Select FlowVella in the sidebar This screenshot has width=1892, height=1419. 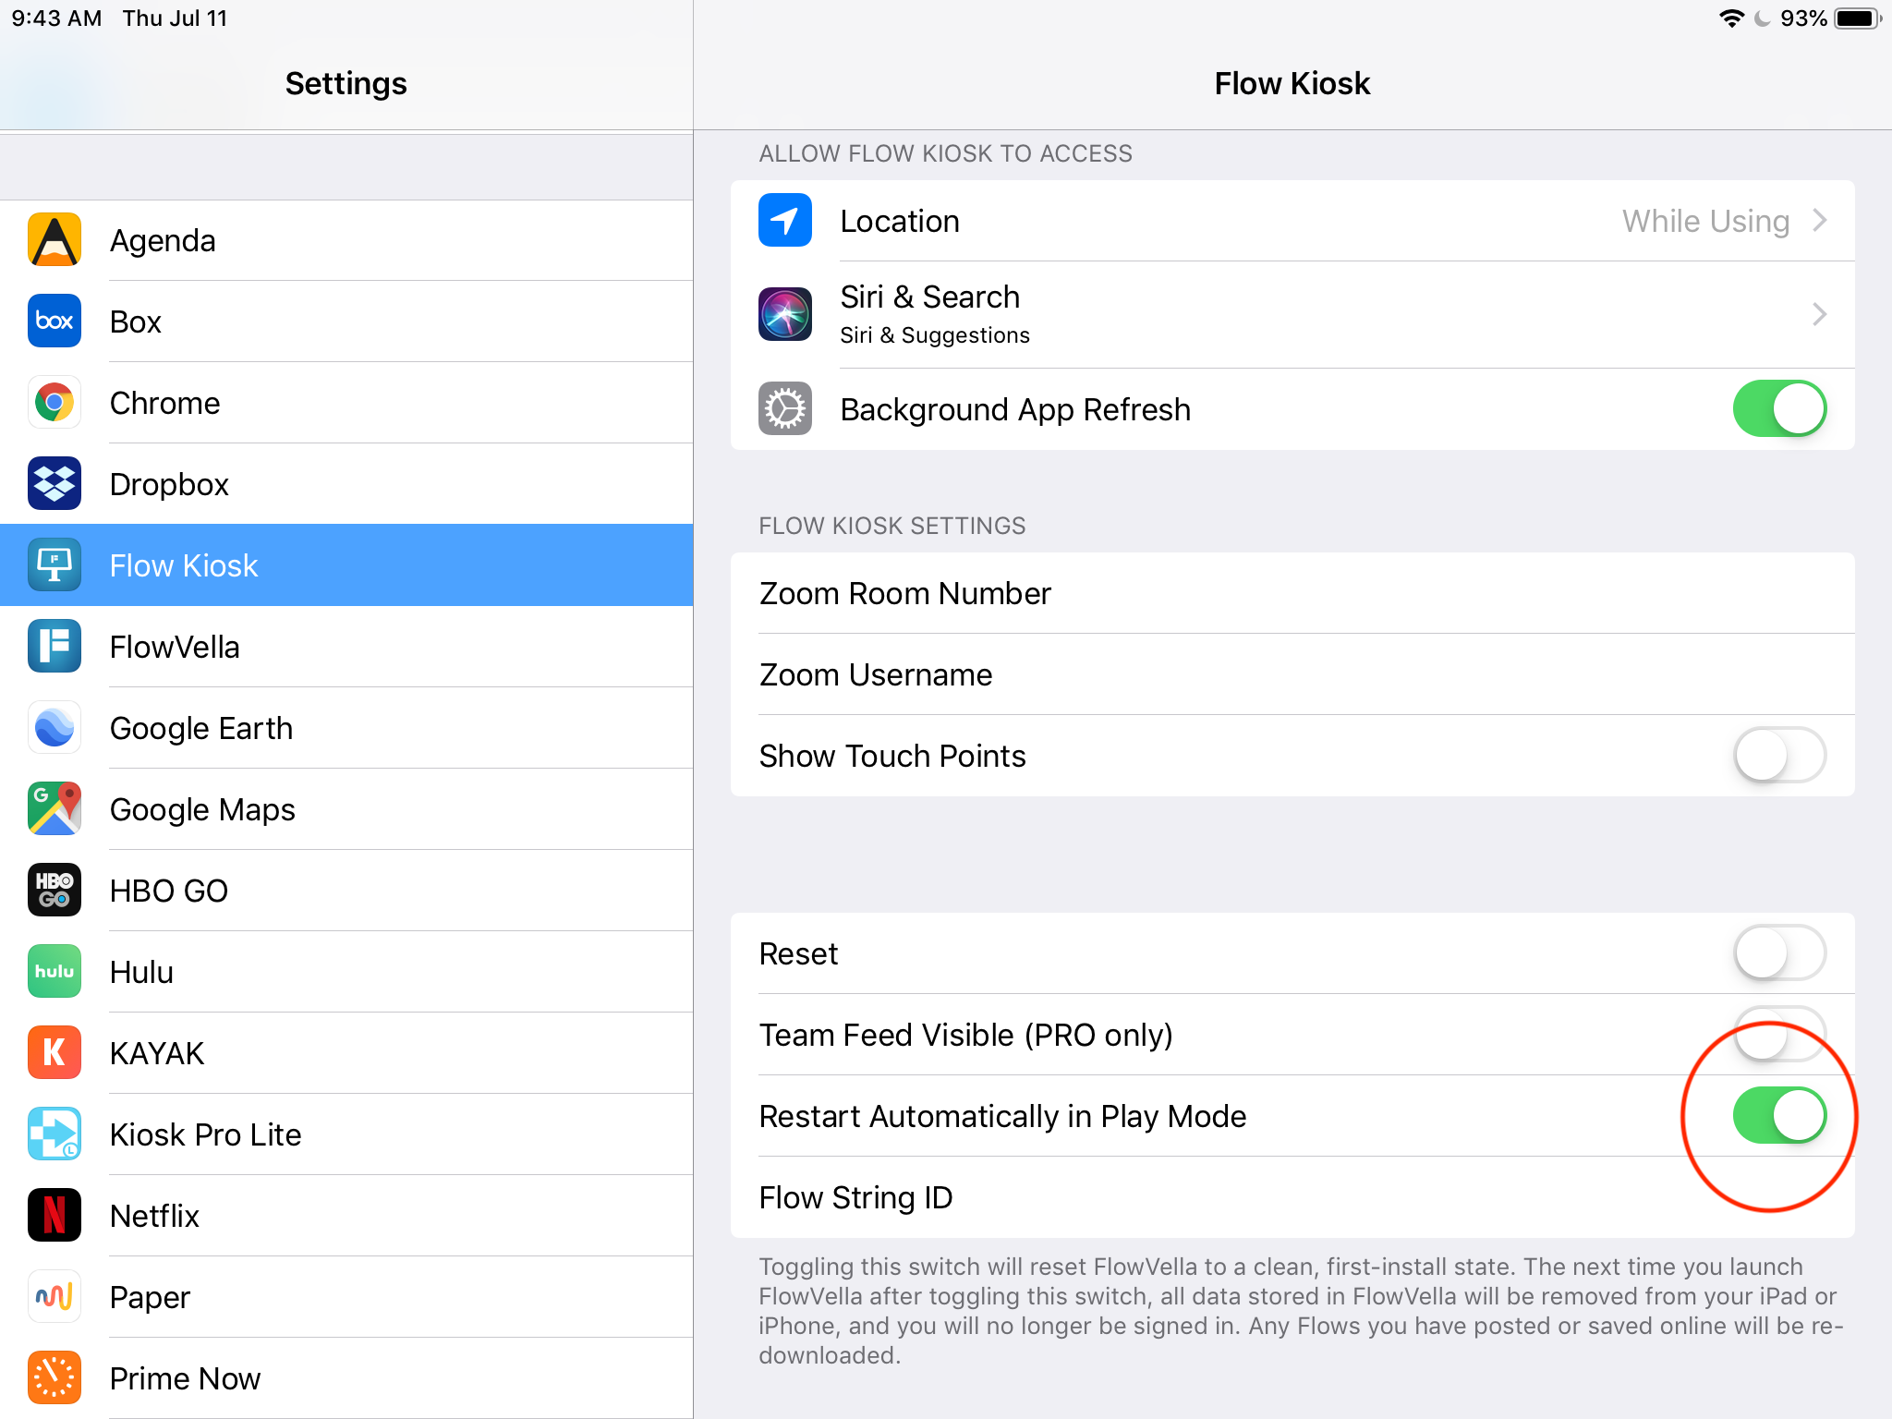point(346,647)
